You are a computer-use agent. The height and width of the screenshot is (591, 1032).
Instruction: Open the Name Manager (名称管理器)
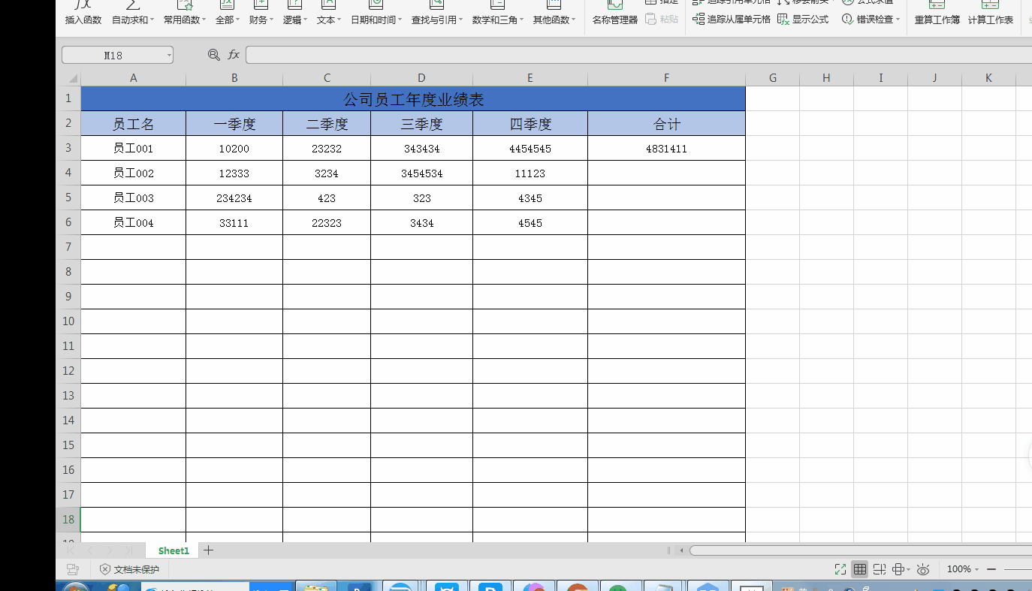[x=615, y=14]
